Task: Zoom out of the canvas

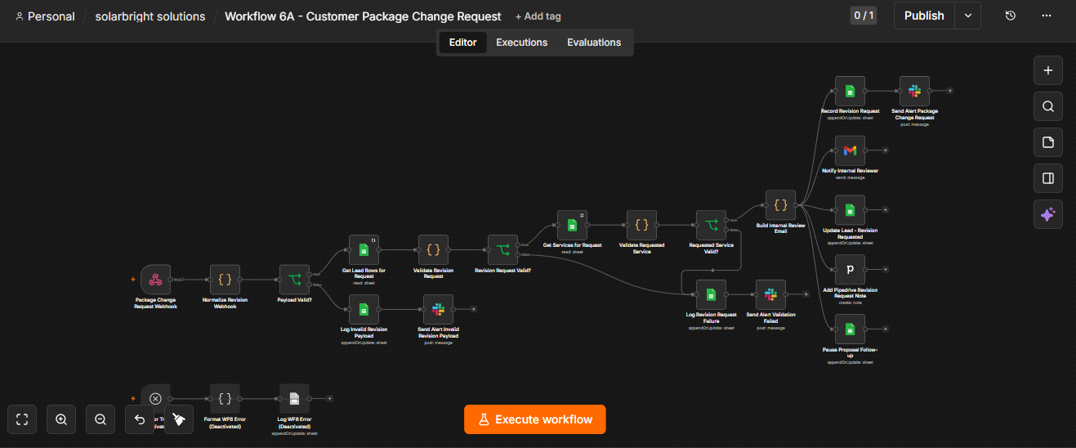Action: click(x=100, y=419)
